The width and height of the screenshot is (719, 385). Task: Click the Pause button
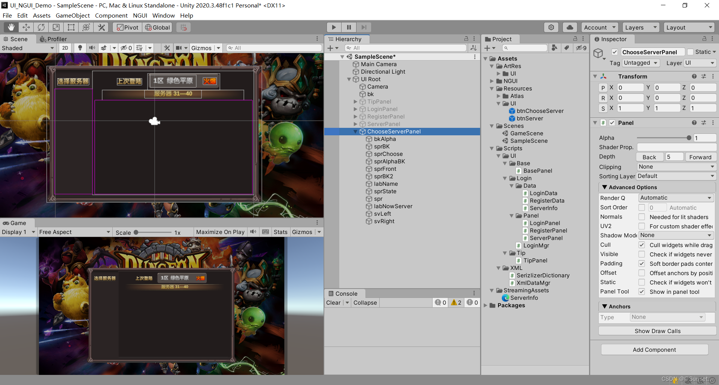pyautogui.click(x=349, y=27)
